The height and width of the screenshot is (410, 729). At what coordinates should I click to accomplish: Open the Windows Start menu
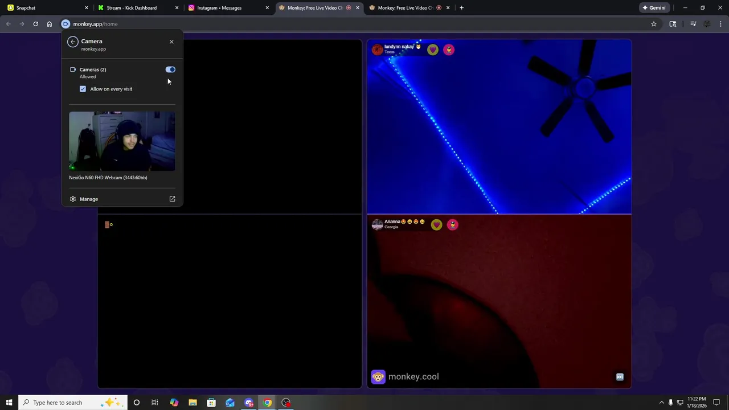9,403
